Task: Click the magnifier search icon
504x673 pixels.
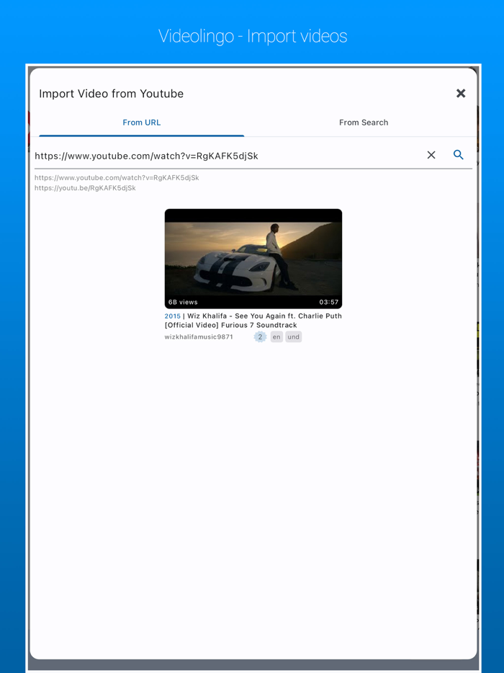Action: click(x=459, y=155)
